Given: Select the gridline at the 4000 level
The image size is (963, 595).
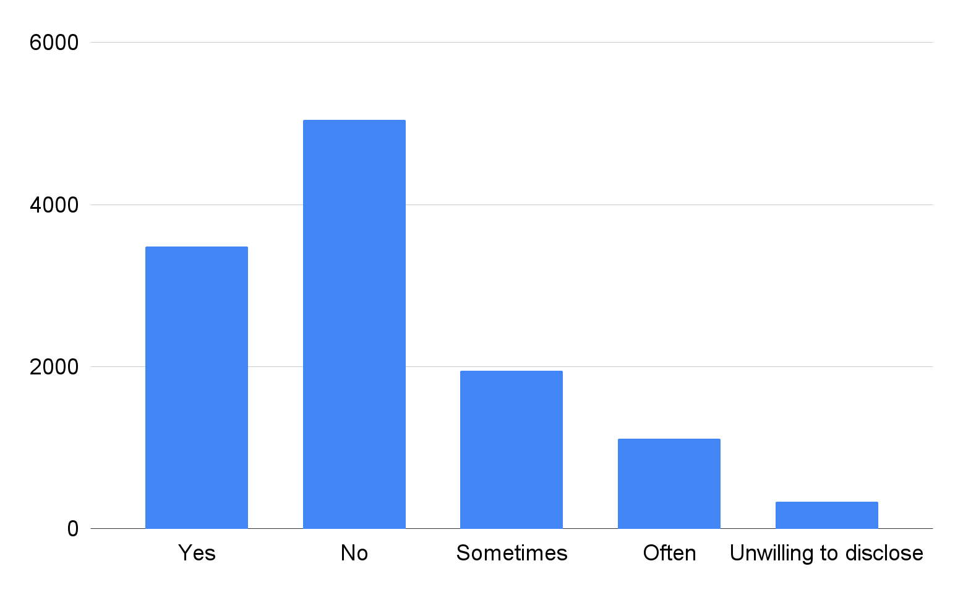Looking at the screenshot, I should coord(557,205).
